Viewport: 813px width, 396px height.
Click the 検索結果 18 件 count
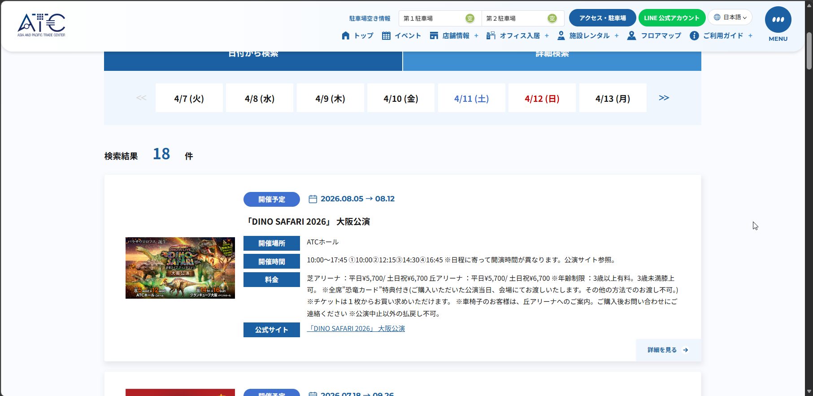tap(149, 154)
